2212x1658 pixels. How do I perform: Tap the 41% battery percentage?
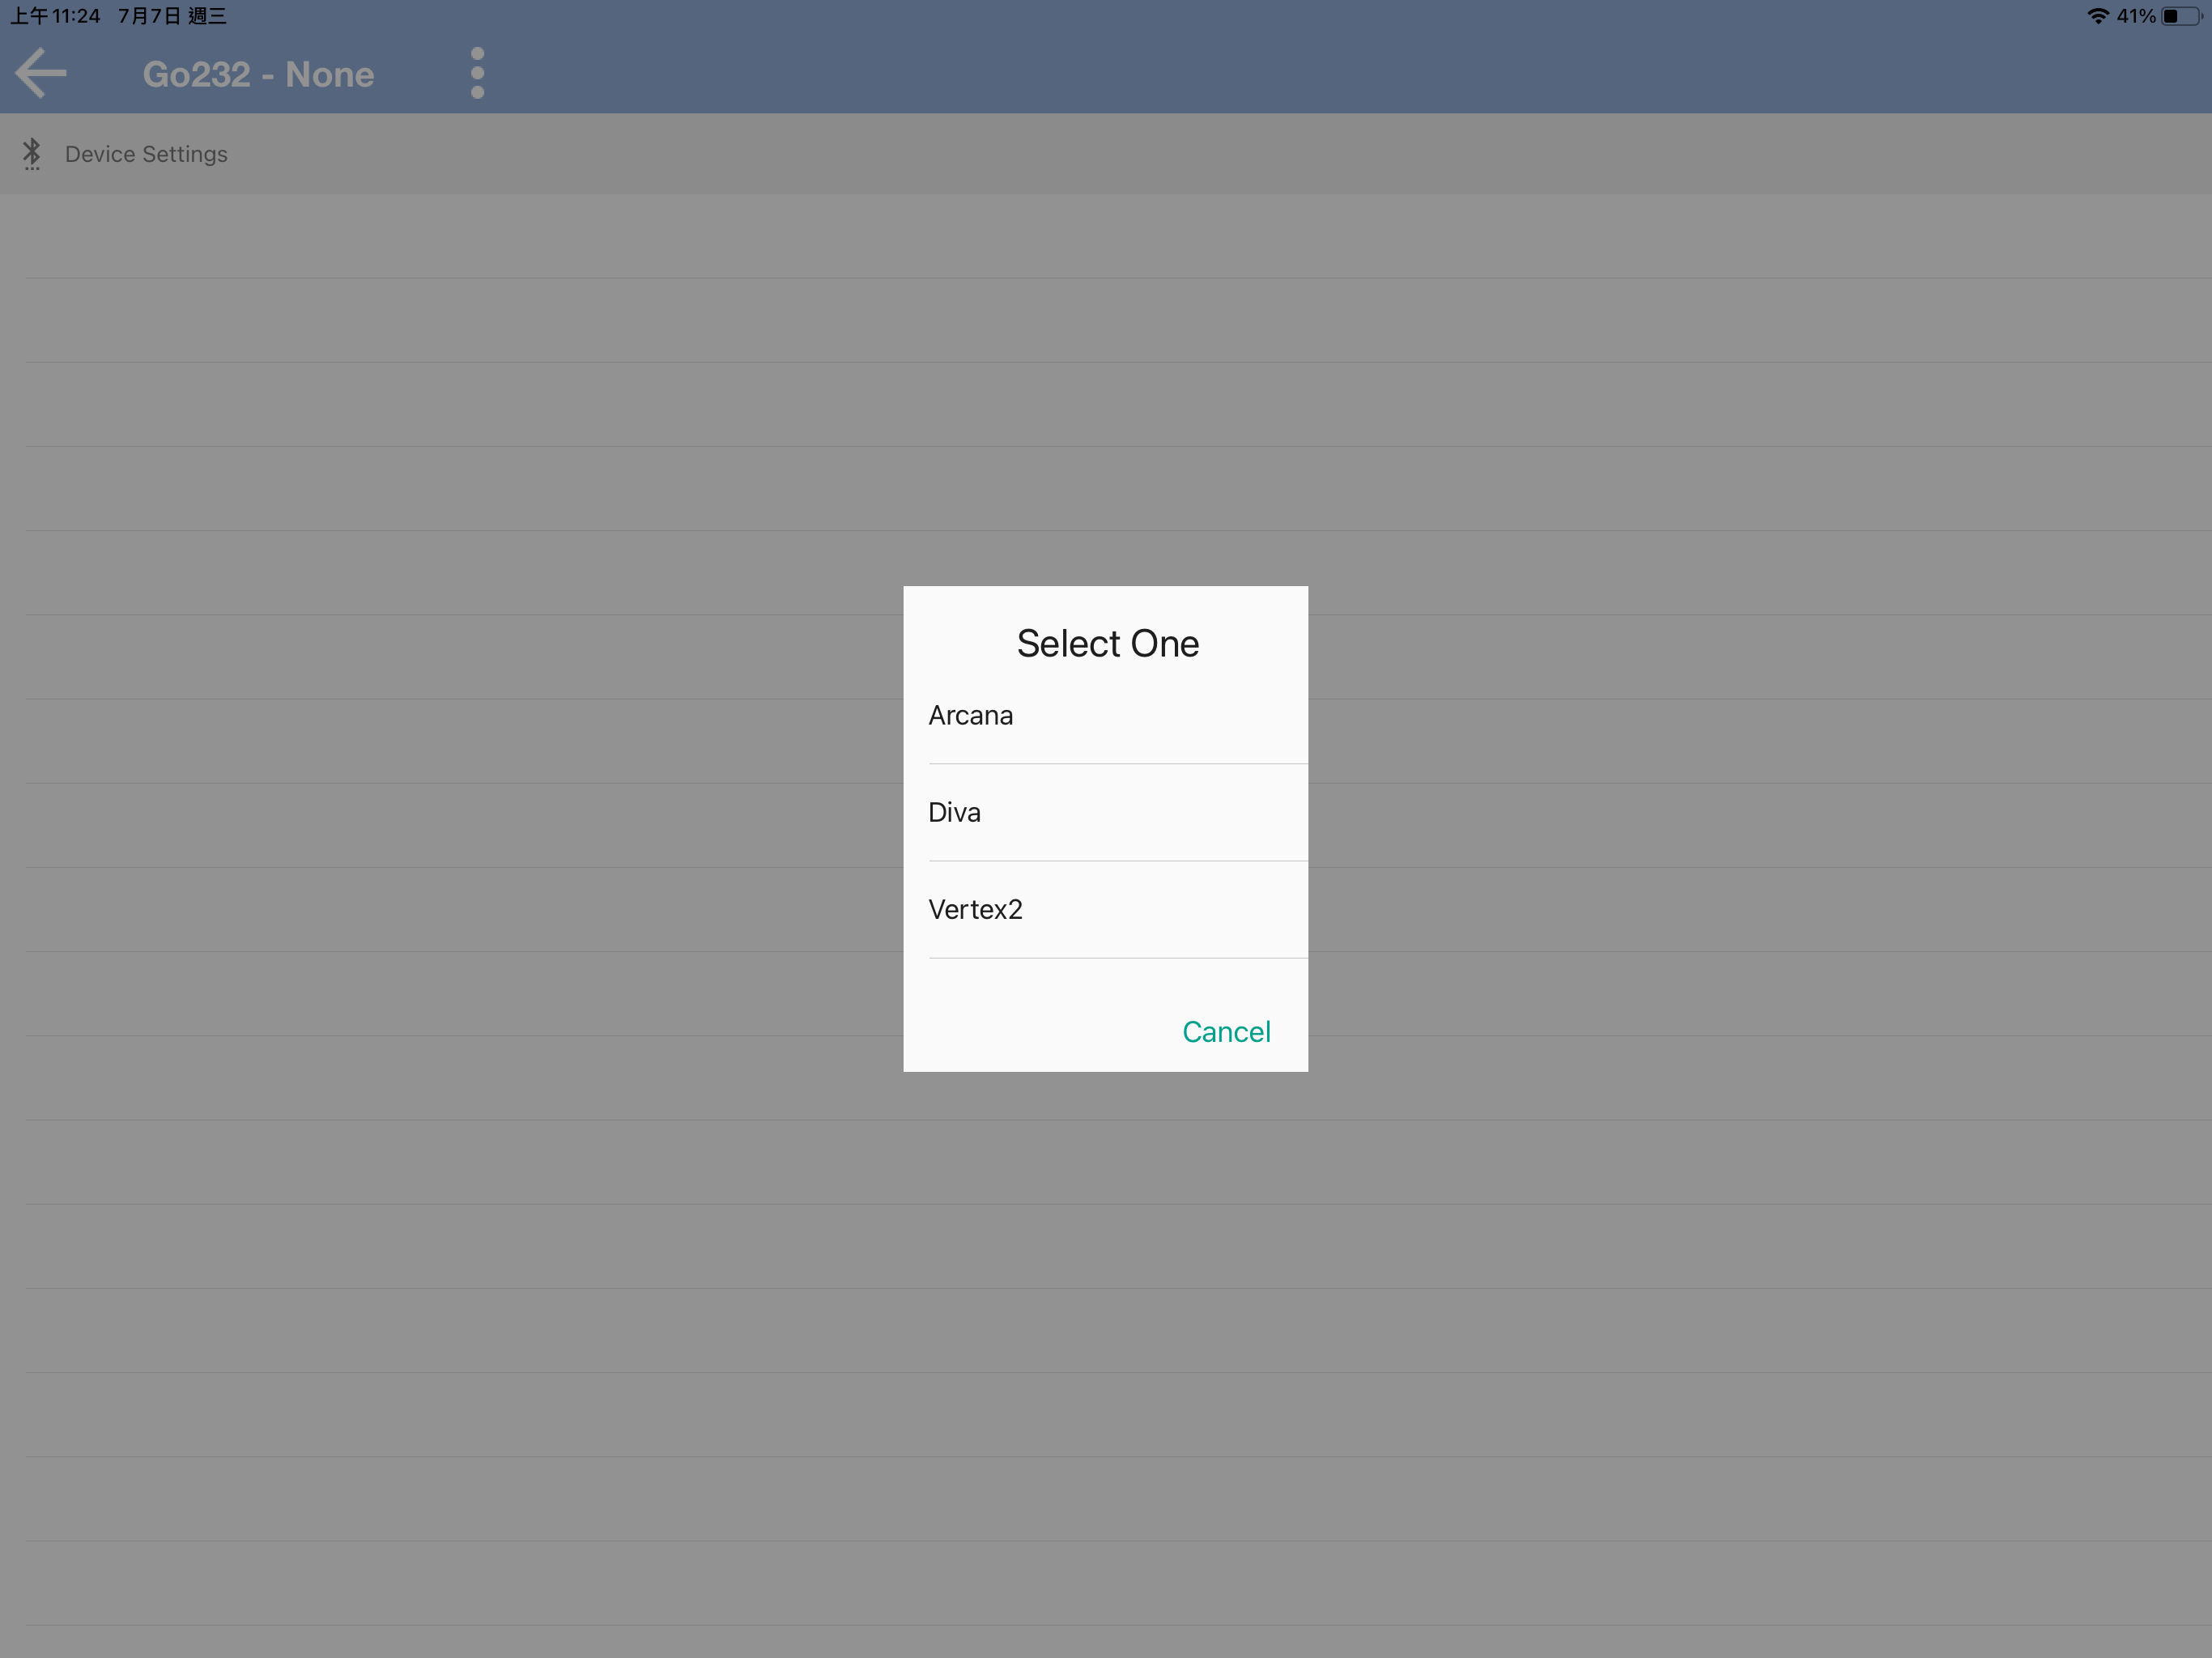tap(2135, 16)
